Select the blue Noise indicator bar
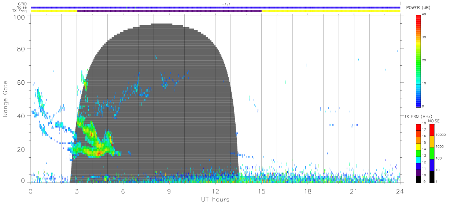The height and width of the screenshot is (207, 450). [x=215, y=7]
